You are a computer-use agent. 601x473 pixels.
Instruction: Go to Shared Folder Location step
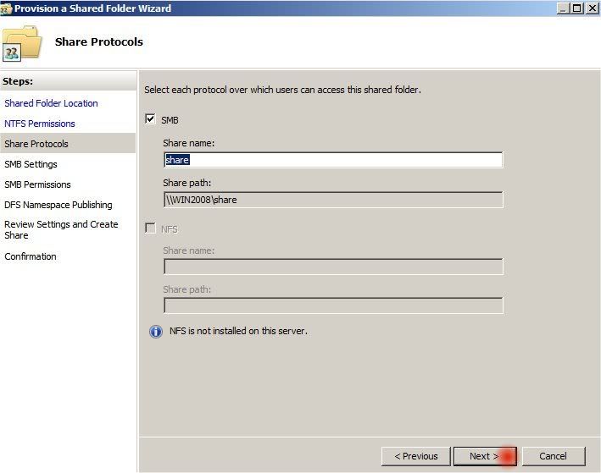51,103
